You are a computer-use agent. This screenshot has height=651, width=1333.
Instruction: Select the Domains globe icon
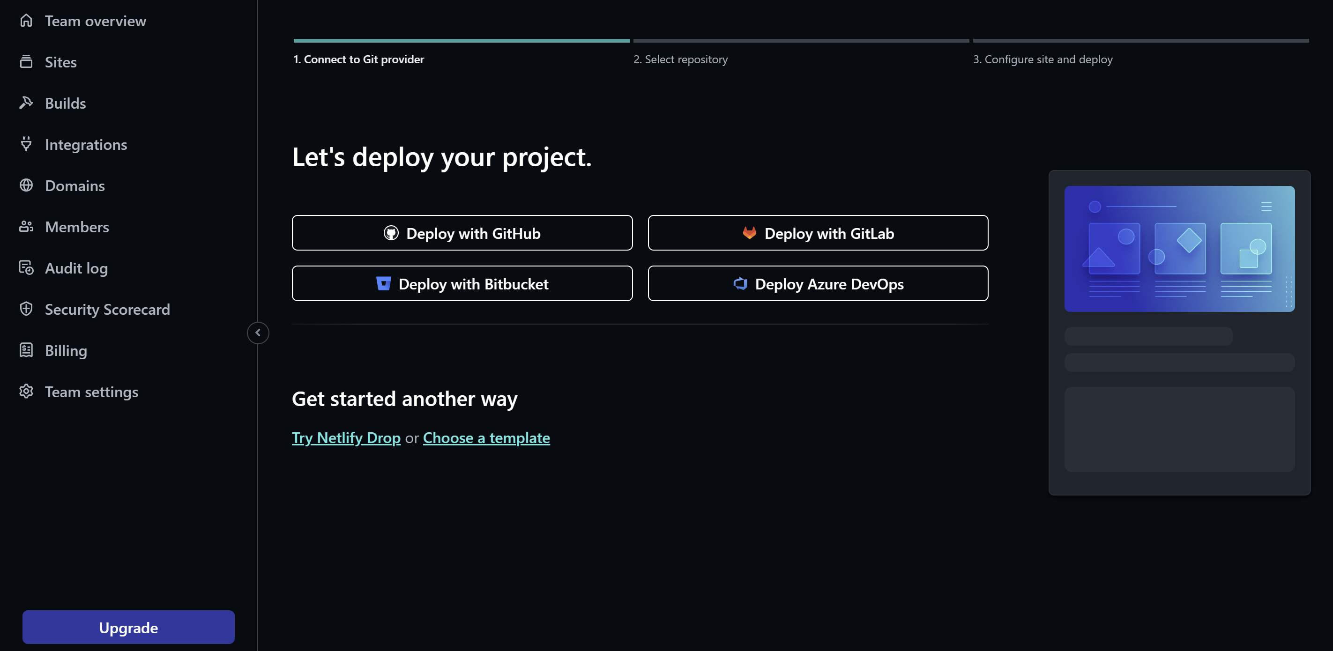pos(26,185)
